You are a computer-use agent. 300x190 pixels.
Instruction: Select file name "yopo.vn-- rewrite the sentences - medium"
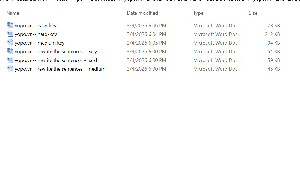click(60, 69)
